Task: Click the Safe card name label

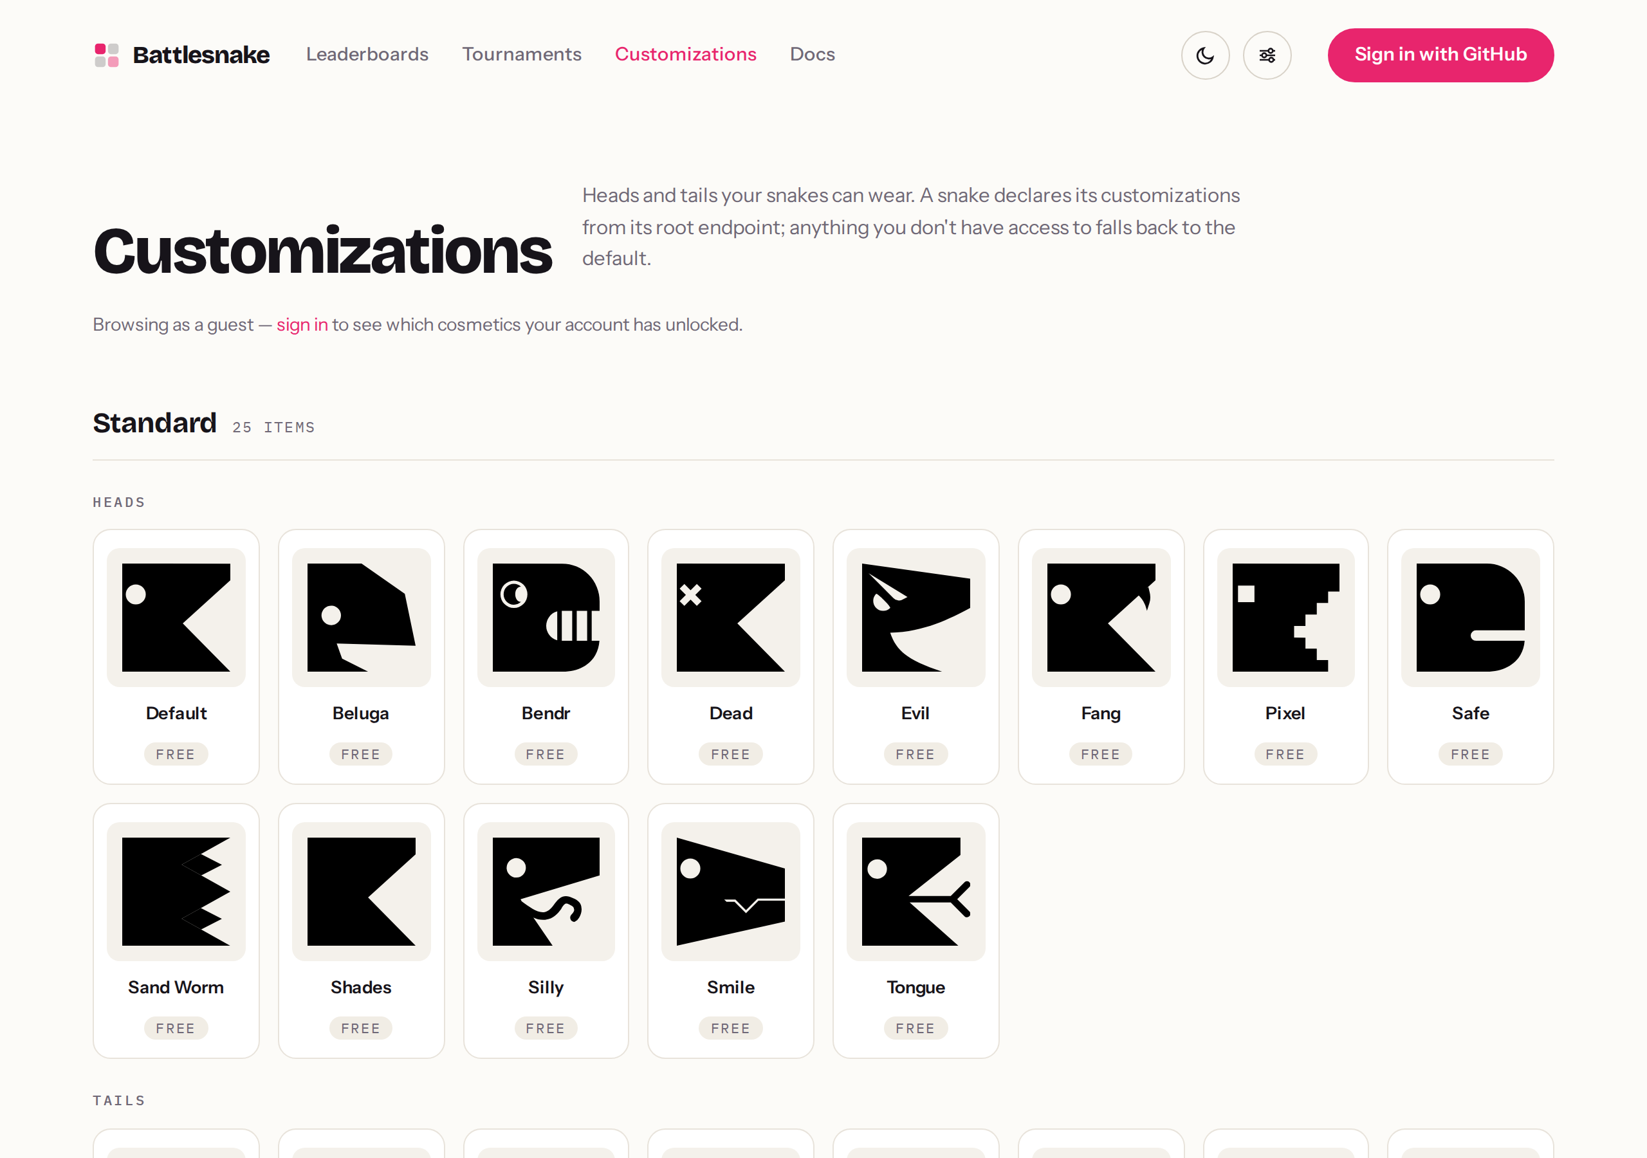Action: tap(1471, 713)
